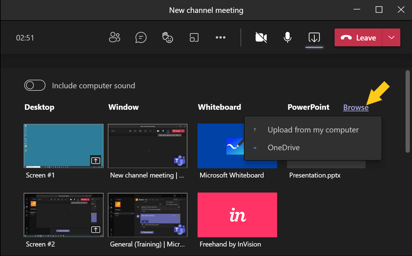Close the share content tray
Screen dimensions: 412x256
pos(314,38)
